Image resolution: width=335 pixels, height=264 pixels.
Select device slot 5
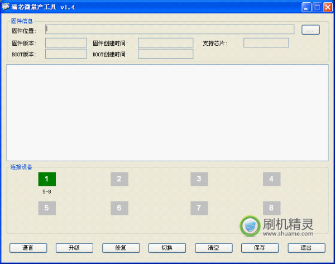tap(47, 208)
